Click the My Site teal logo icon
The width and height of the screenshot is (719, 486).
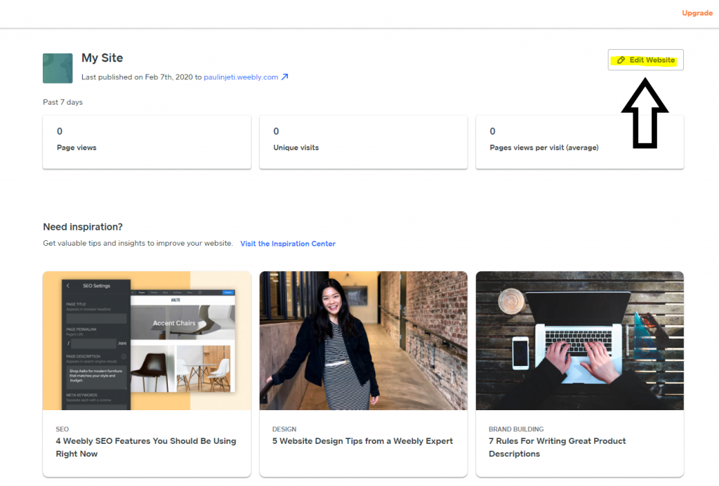pos(58,68)
